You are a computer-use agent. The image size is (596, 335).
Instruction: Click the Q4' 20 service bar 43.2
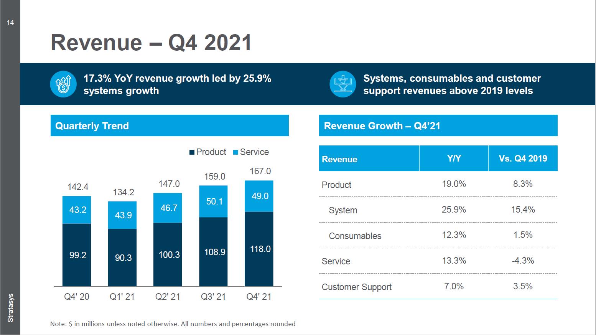coord(77,210)
